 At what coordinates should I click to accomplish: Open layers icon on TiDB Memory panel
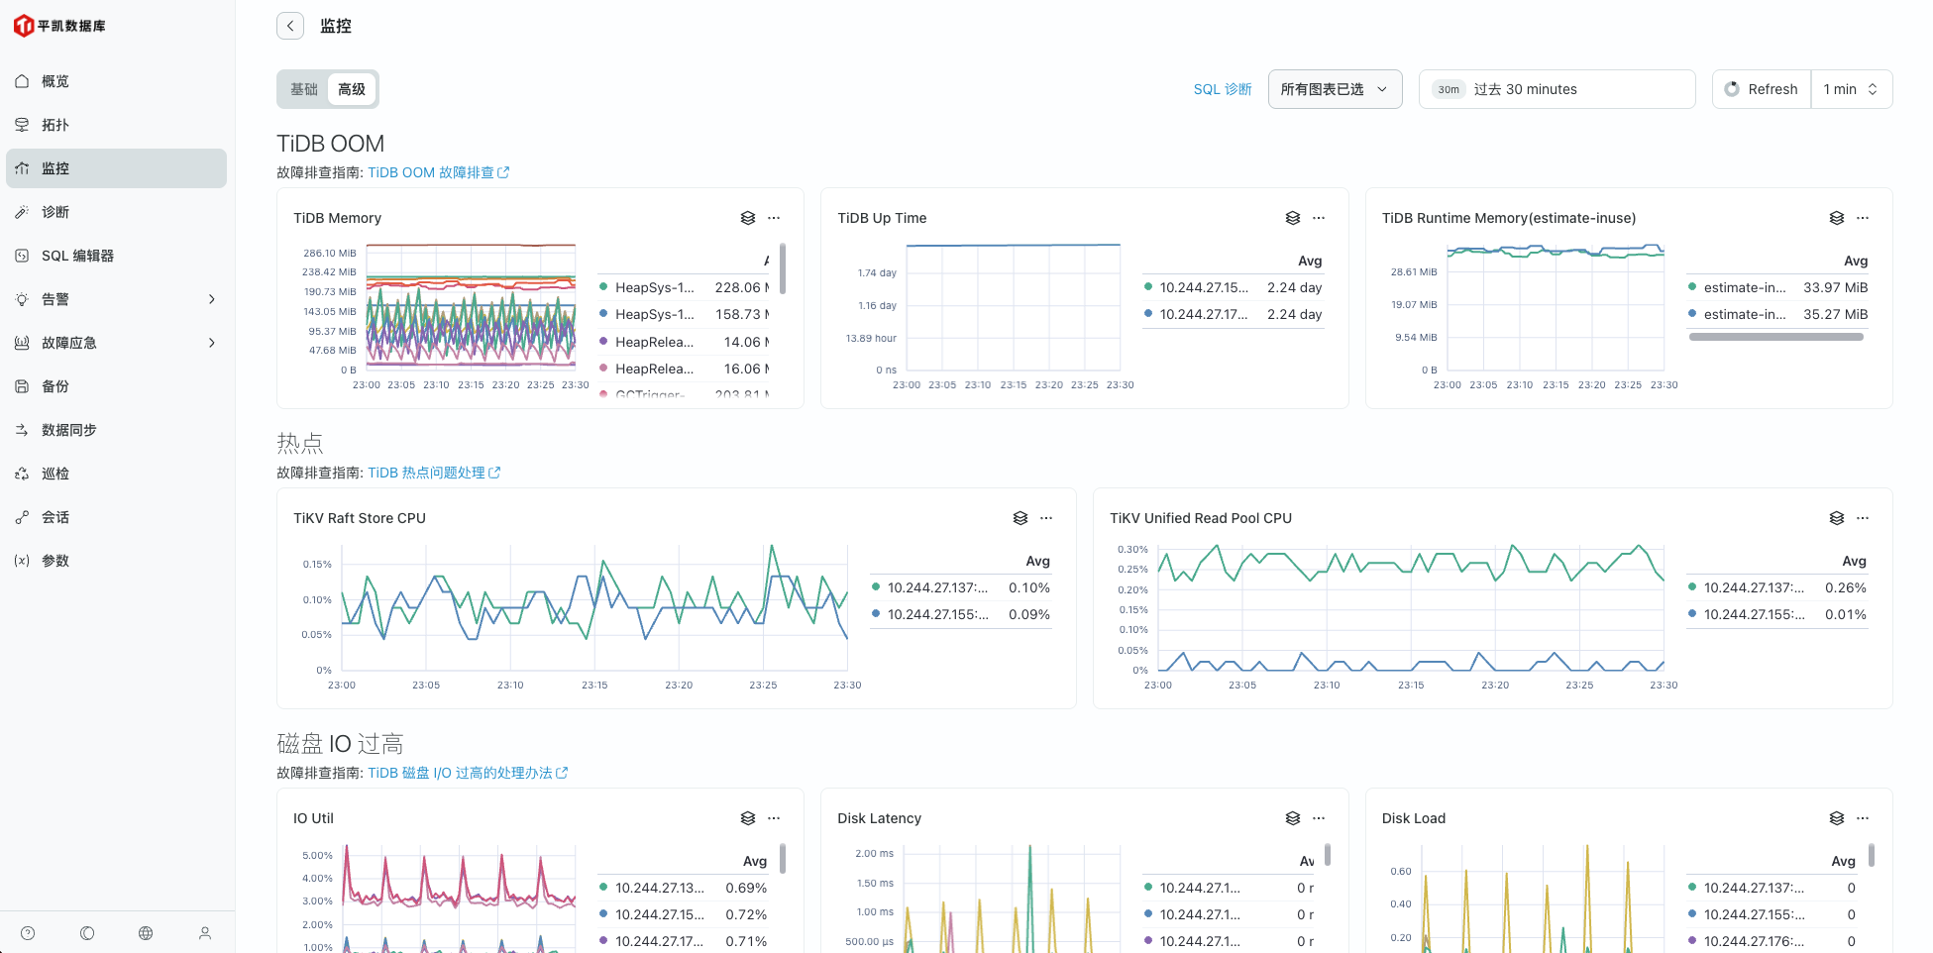[x=748, y=218]
